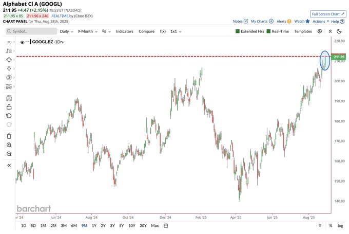Collapse the chart header with double-up arrows
Screen dimensions: 349x234
331,31
